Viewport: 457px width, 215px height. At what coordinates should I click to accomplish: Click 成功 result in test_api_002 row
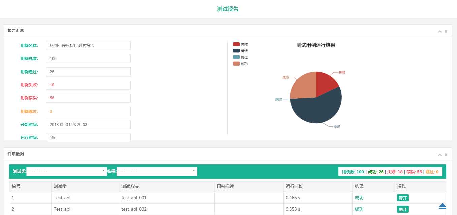click(x=359, y=209)
